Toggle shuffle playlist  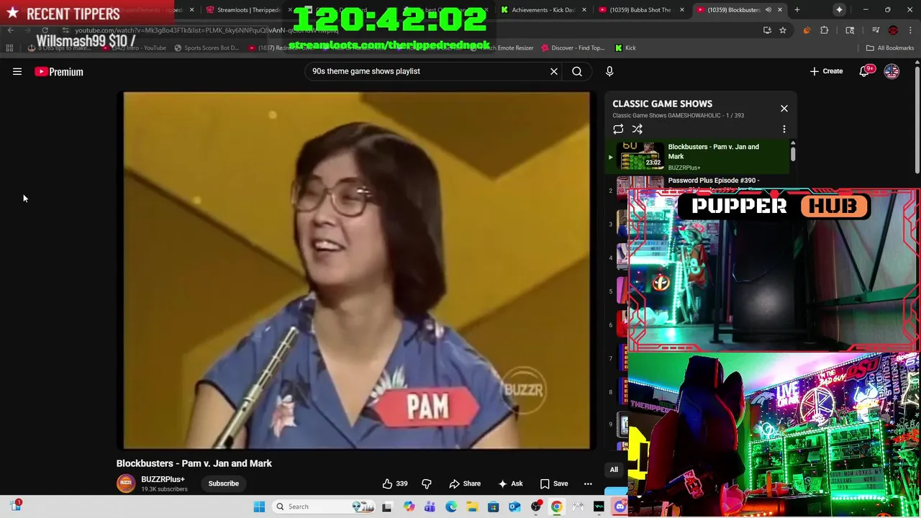tap(638, 129)
